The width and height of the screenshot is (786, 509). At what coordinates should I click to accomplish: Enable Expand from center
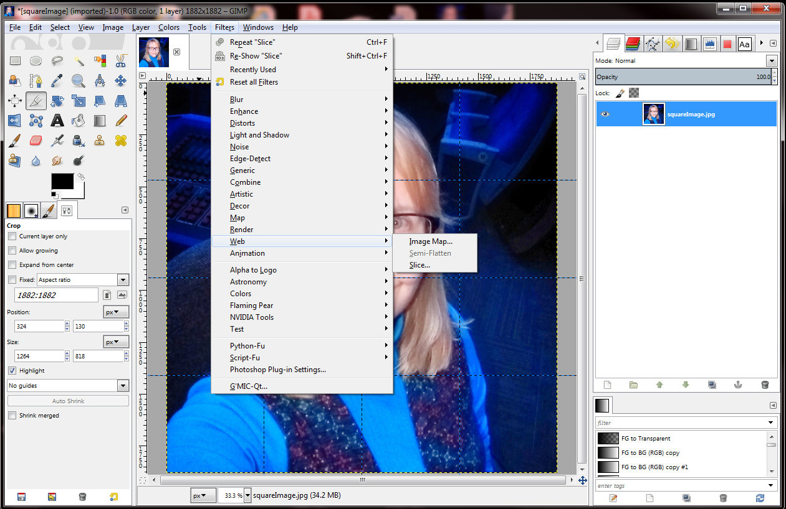point(11,264)
